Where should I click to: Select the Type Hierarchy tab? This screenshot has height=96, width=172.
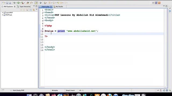click(24, 6)
